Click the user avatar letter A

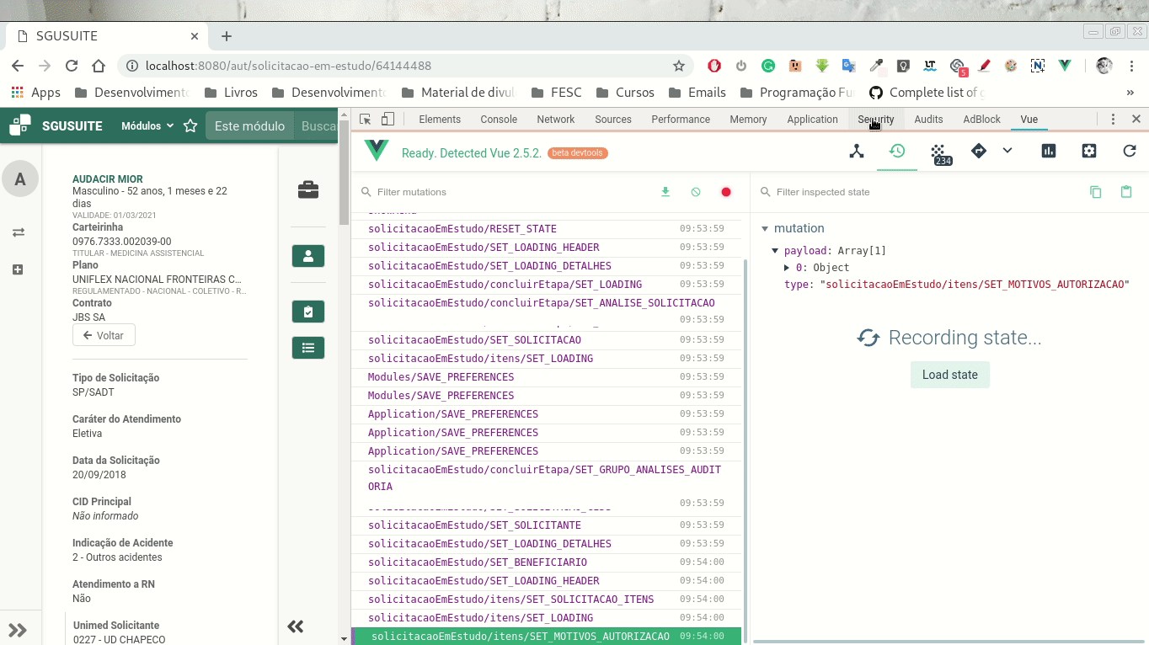(20, 179)
